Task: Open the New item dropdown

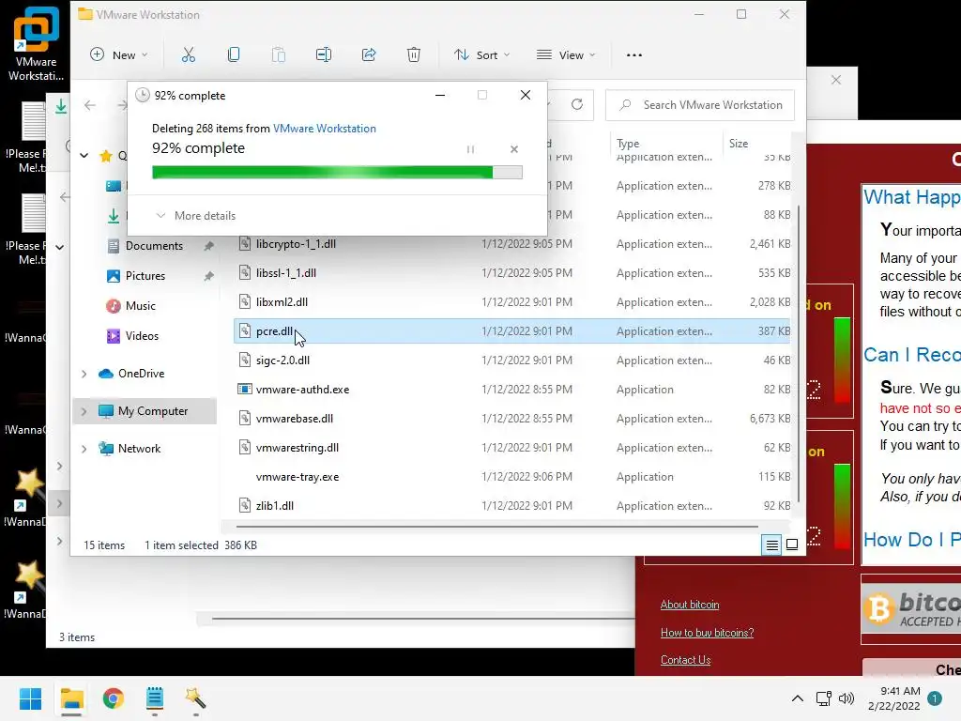Action: pos(119,55)
